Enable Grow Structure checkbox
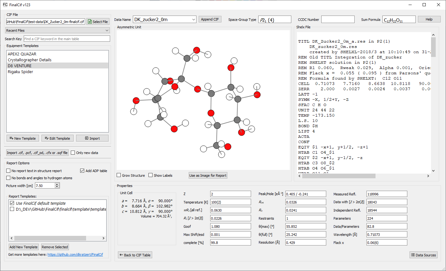The height and width of the screenshot is (271, 446). tap(119, 175)
